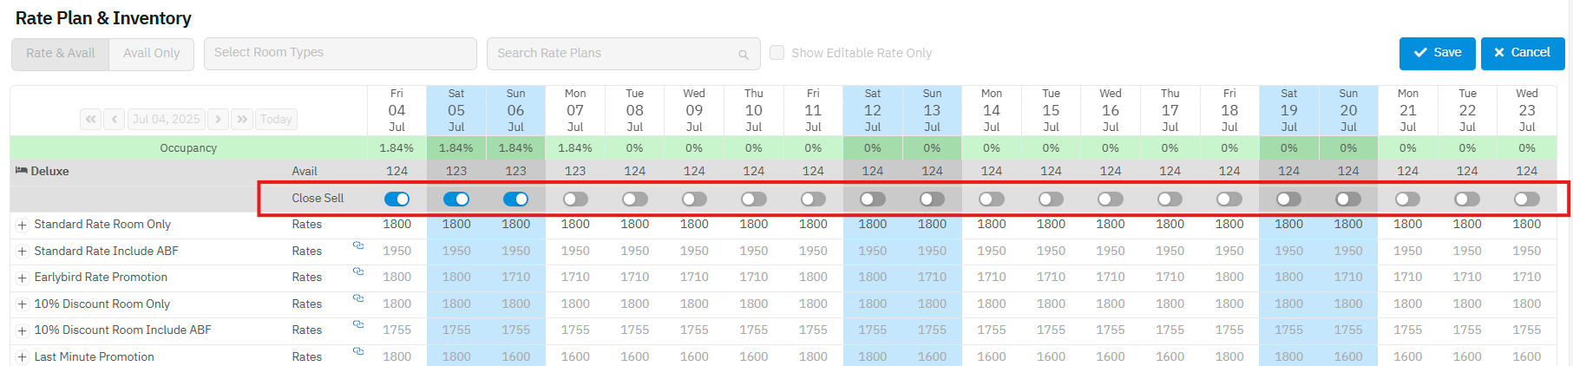Turn on Close Sell for Wed 23 Jul

click(1526, 199)
